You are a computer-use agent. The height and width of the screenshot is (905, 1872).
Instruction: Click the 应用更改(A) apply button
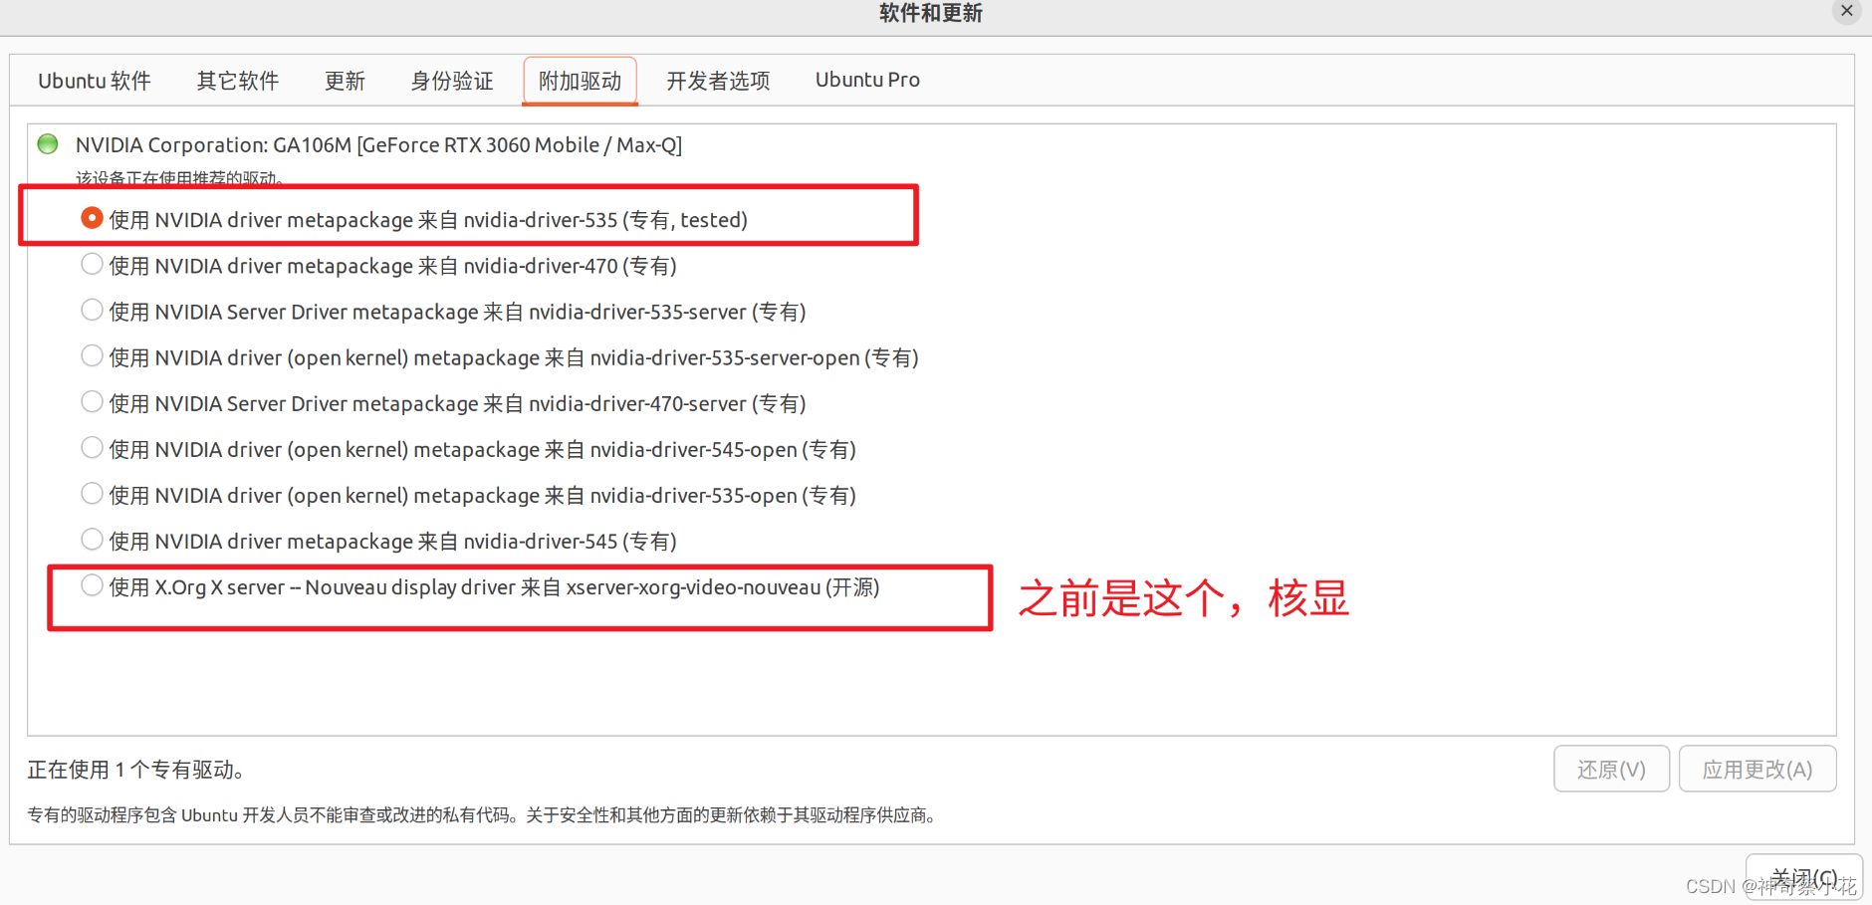click(x=1756, y=769)
